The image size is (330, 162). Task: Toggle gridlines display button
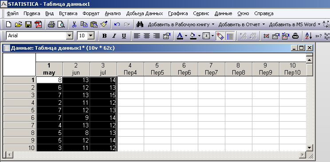click(230, 36)
